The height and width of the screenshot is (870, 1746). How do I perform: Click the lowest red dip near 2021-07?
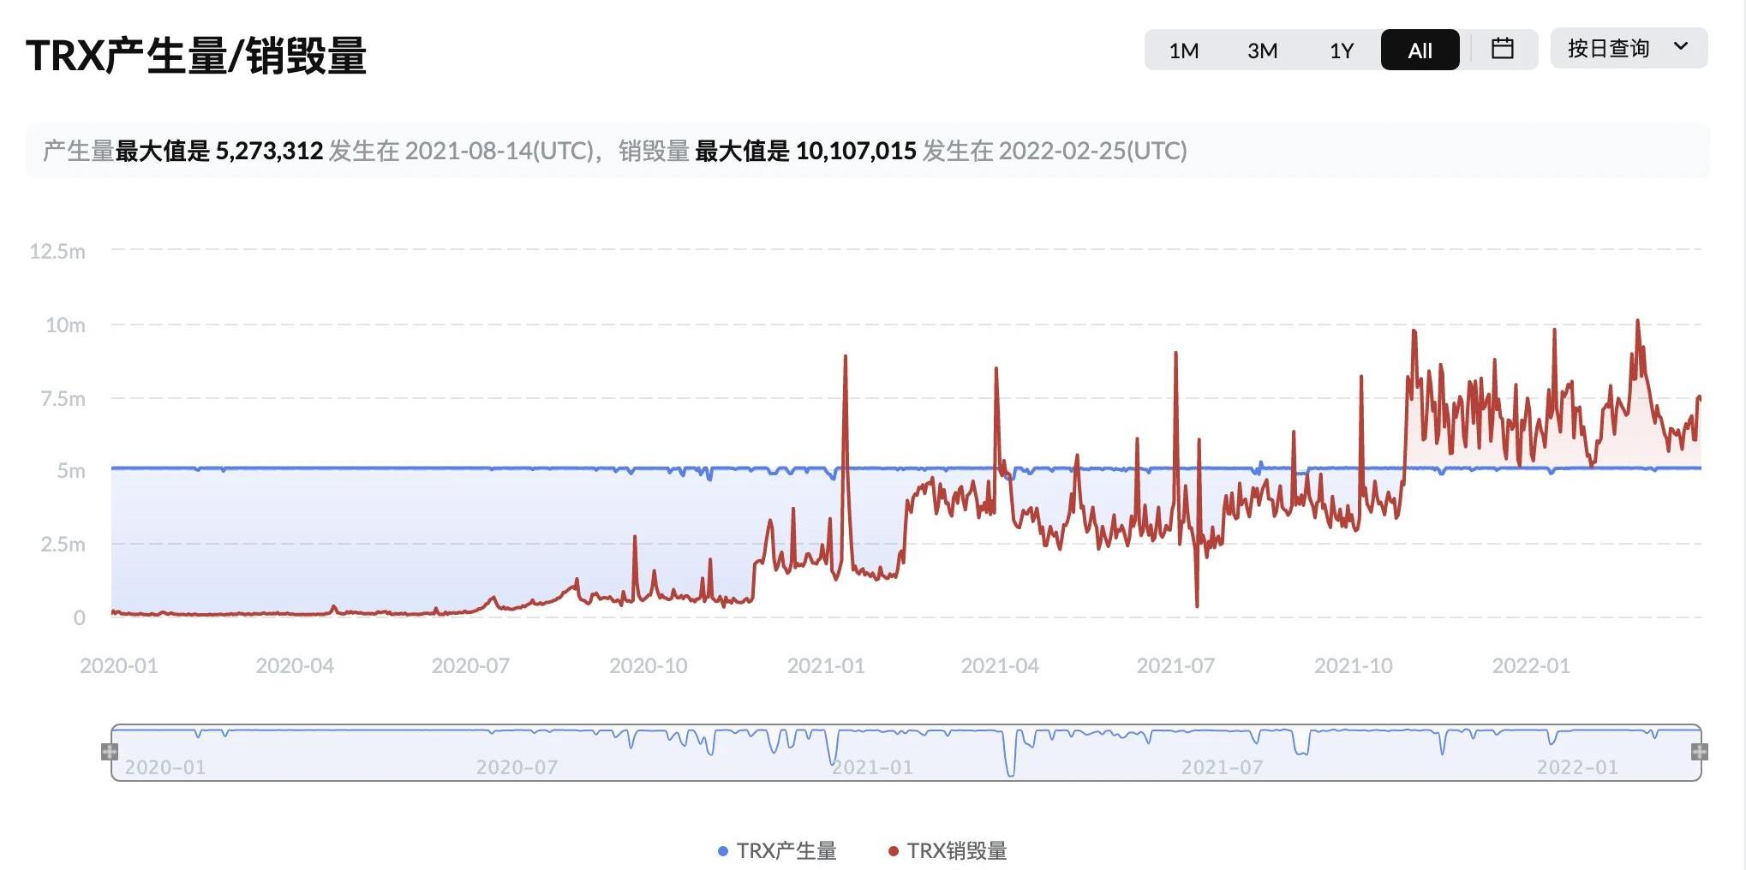click(x=1197, y=605)
